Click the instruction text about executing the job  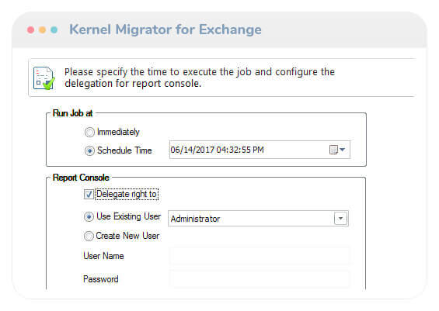click(x=200, y=78)
